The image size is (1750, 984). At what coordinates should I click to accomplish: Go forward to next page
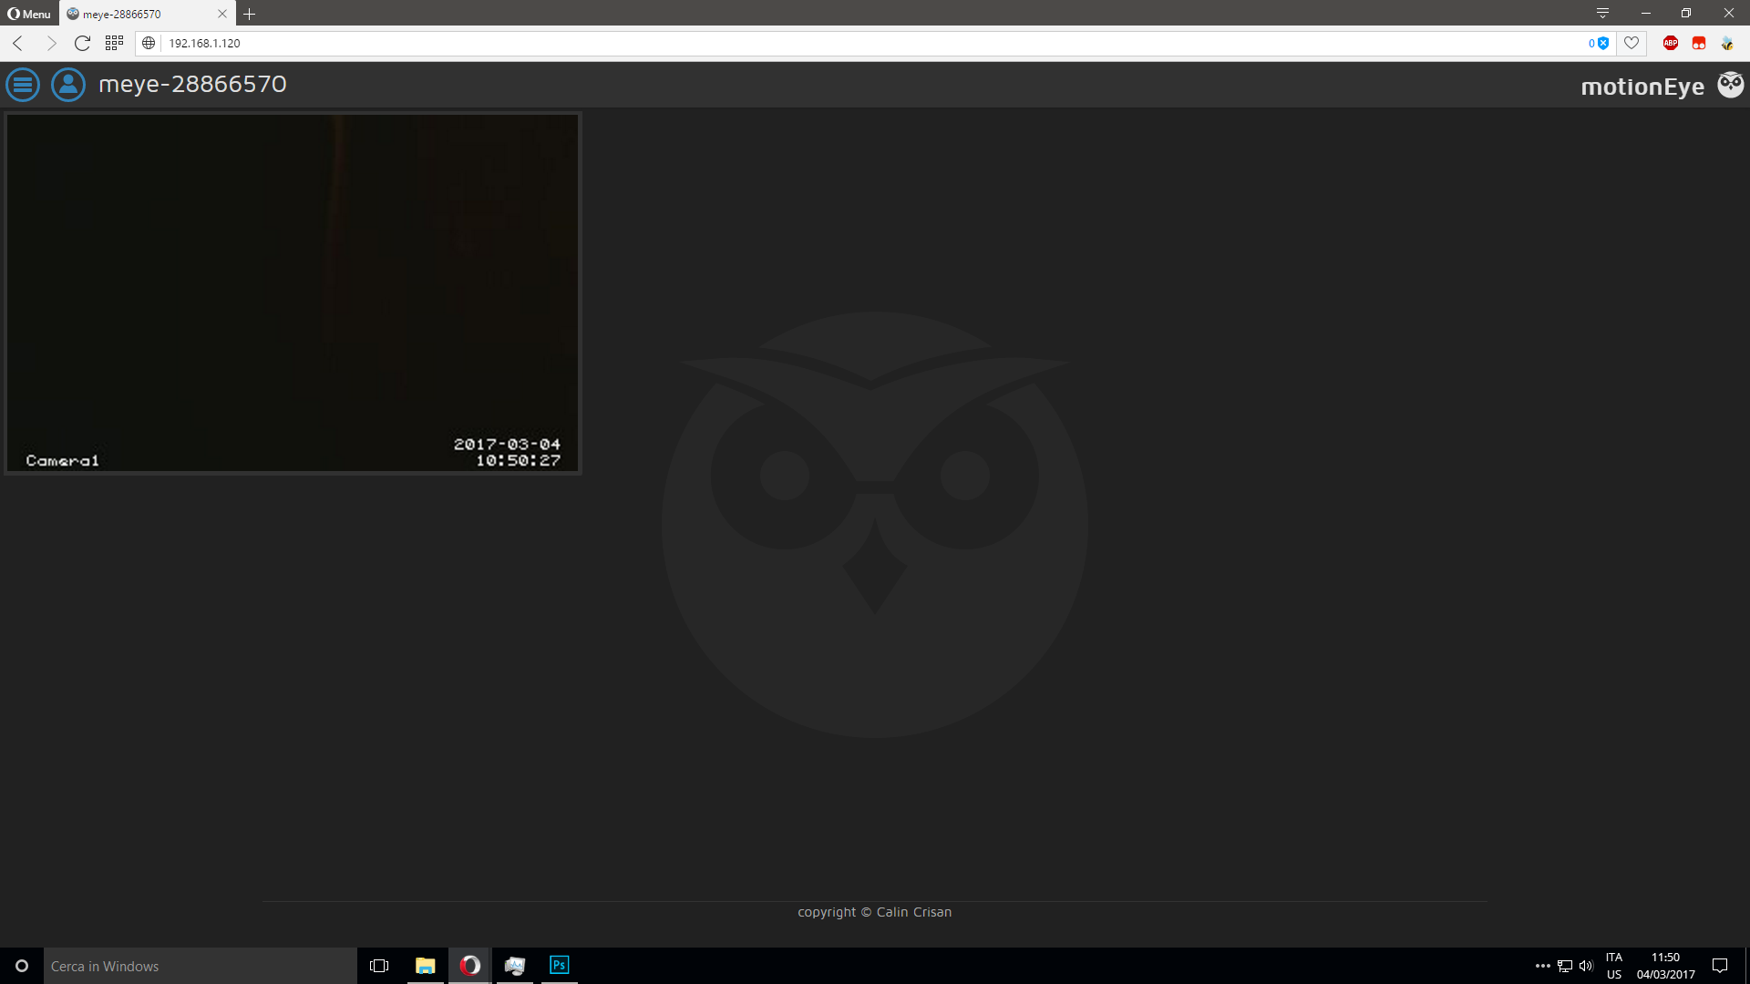51,43
